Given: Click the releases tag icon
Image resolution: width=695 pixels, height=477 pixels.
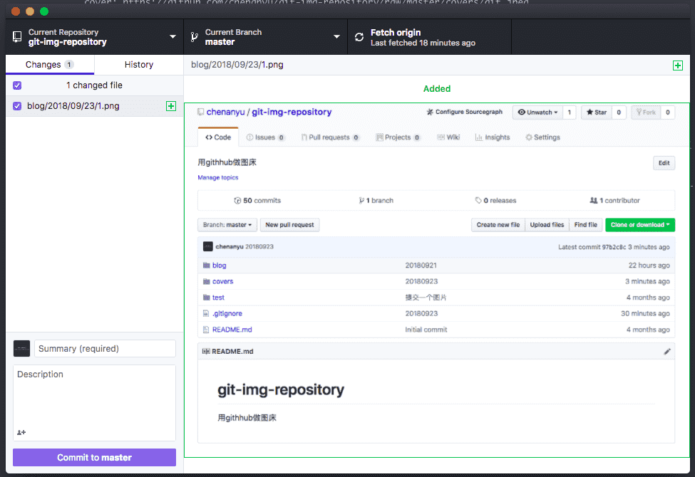Looking at the screenshot, I should point(478,201).
